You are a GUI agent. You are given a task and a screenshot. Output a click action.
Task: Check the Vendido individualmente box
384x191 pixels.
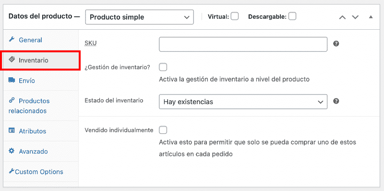tap(163, 130)
